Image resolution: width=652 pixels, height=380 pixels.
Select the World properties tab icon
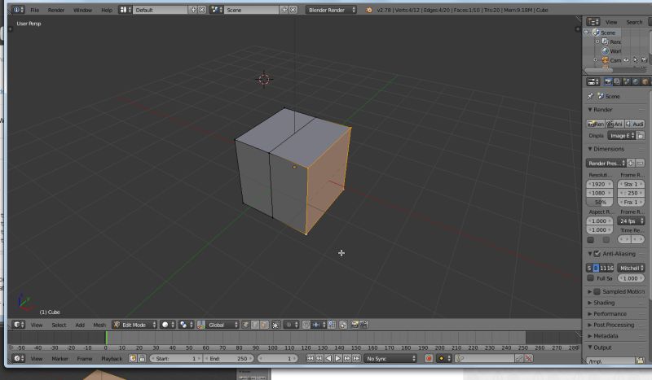click(636, 81)
